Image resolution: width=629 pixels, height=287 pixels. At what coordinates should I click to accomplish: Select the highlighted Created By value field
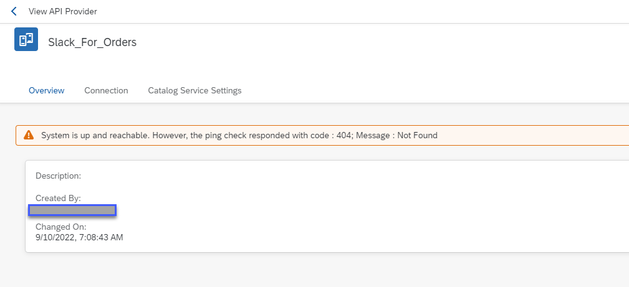pos(72,210)
